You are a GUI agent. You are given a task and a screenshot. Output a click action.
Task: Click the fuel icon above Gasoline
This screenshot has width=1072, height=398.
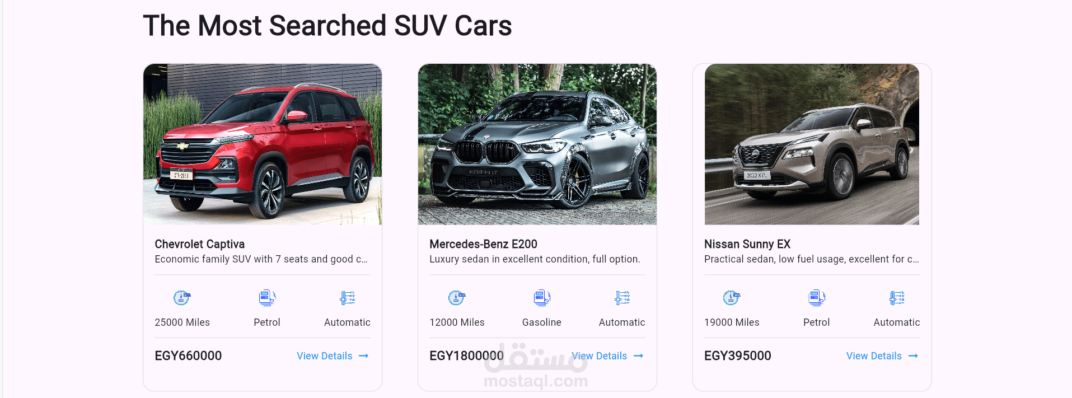point(542,298)
